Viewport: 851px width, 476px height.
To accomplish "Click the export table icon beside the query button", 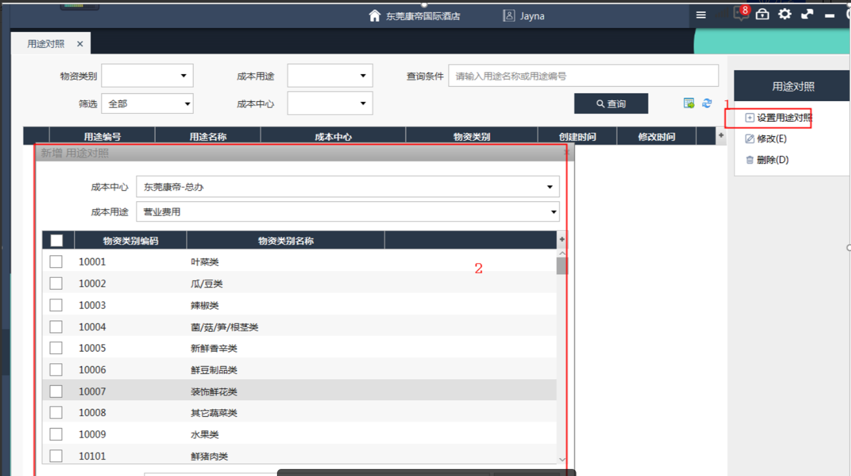I will 689,104.
